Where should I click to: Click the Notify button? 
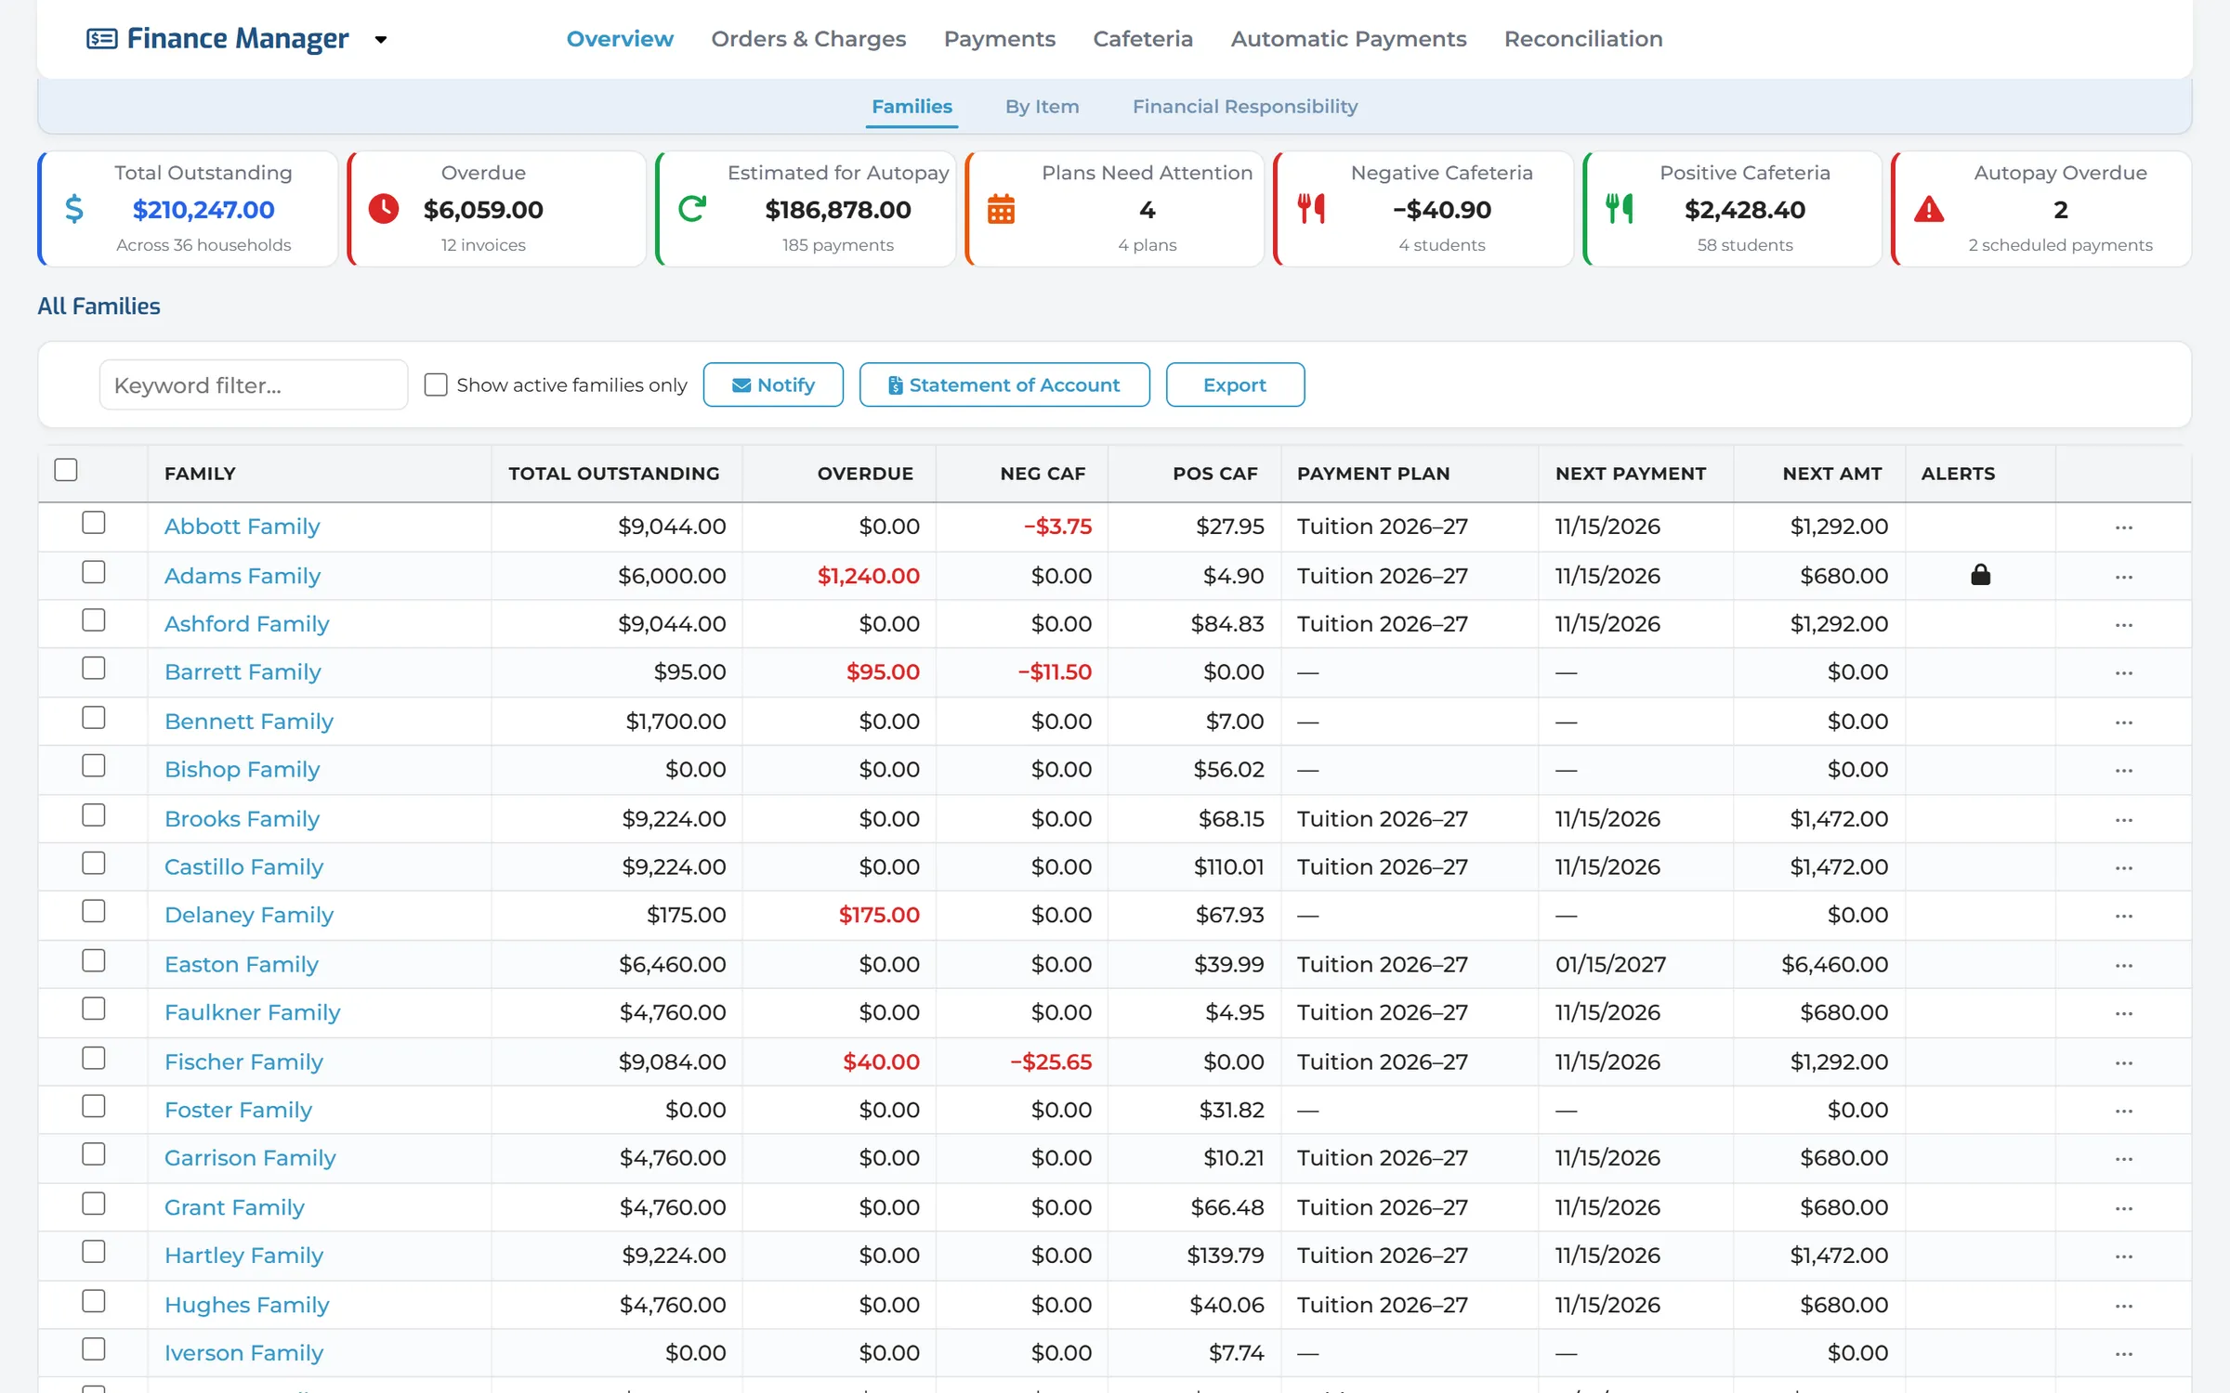pos(773,384)
